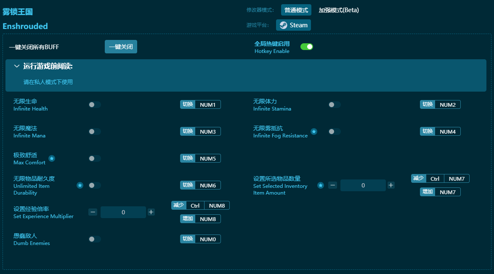Click the NUM6 hotkey for Unlimited Item Durability

click(200, 185)
